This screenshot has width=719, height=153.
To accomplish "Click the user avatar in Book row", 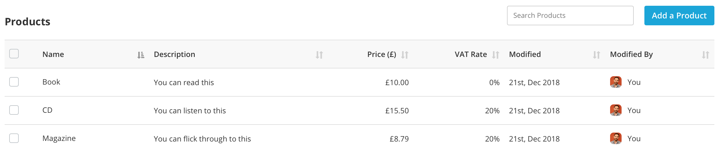I will [616, 82].
